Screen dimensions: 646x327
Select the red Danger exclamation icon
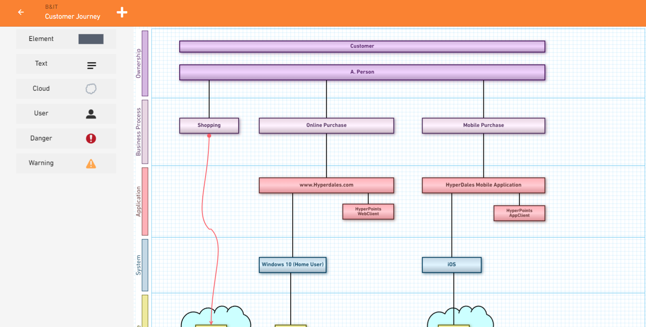click(91, 138)
